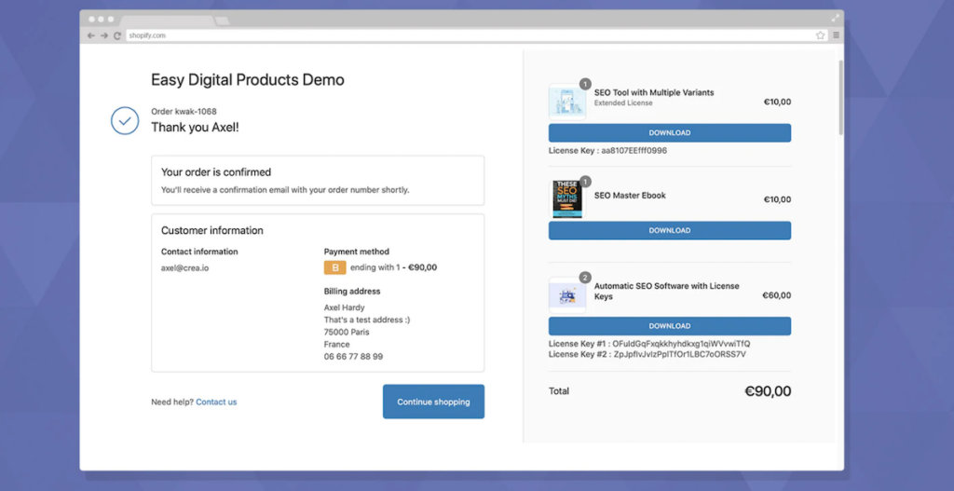This screenshot has height=491, width=954.
Task: Click the Easy Digital Products Demo title
Action: click(248, 80)
